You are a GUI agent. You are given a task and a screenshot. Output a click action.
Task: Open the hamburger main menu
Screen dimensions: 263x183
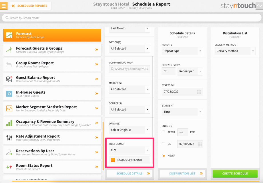4,6
